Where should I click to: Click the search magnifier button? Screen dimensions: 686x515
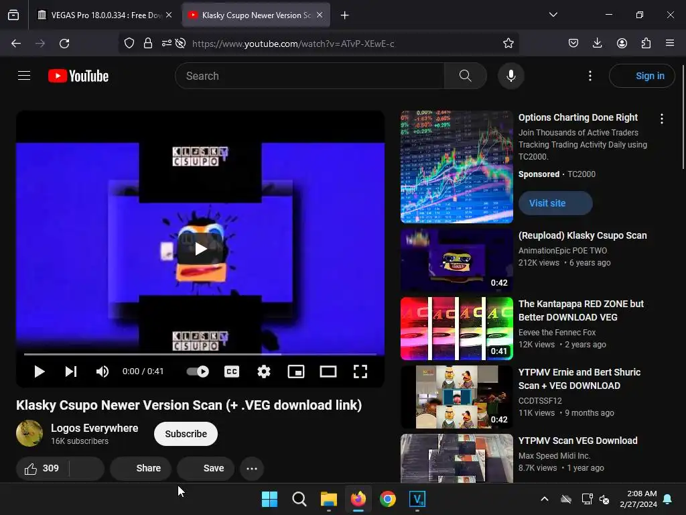pyautogui.click(x=466, y=76)
